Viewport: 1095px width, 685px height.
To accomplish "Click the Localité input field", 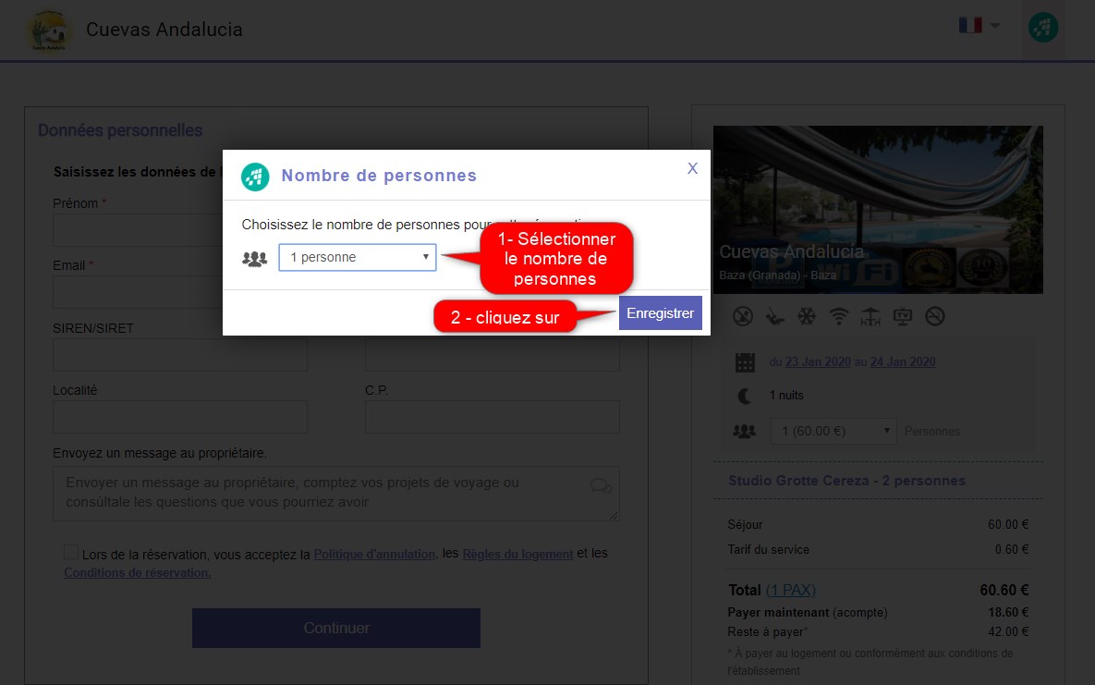I will 180,417.
